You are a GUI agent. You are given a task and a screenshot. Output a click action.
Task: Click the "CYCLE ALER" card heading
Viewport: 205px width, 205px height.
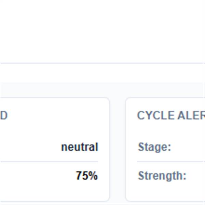(x=171, y=115)
